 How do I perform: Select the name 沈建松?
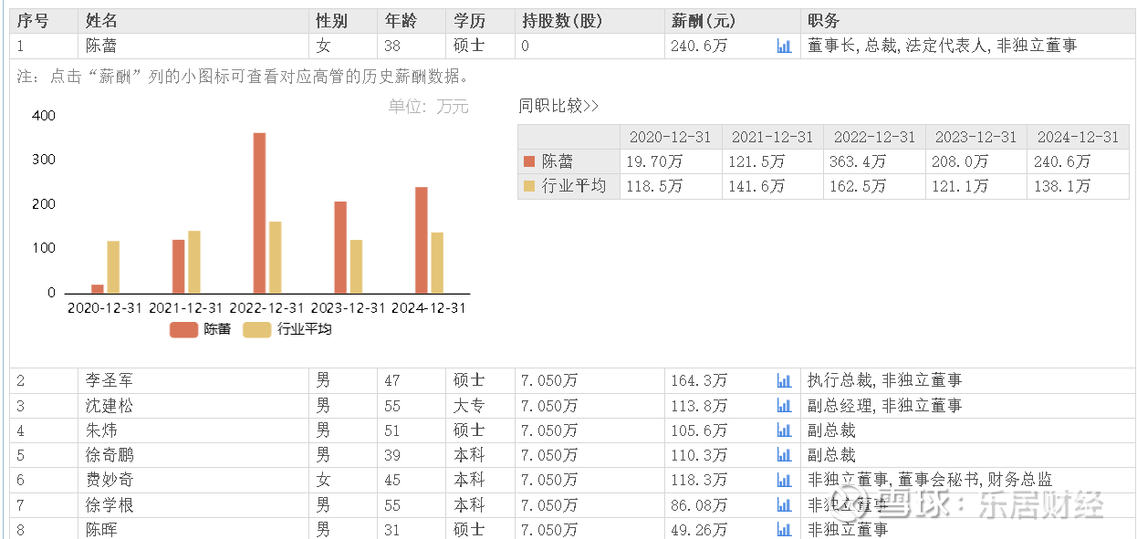click(110, 405)
